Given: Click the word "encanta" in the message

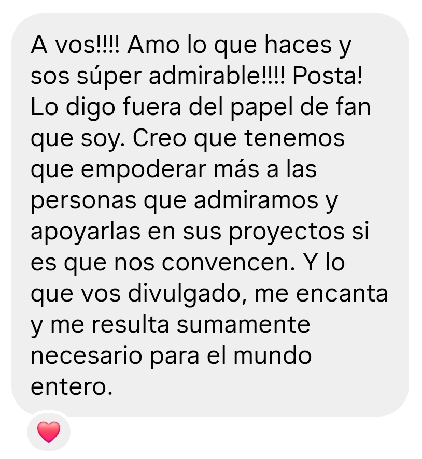Looking at the screenshot, I should tap(342, 294).
